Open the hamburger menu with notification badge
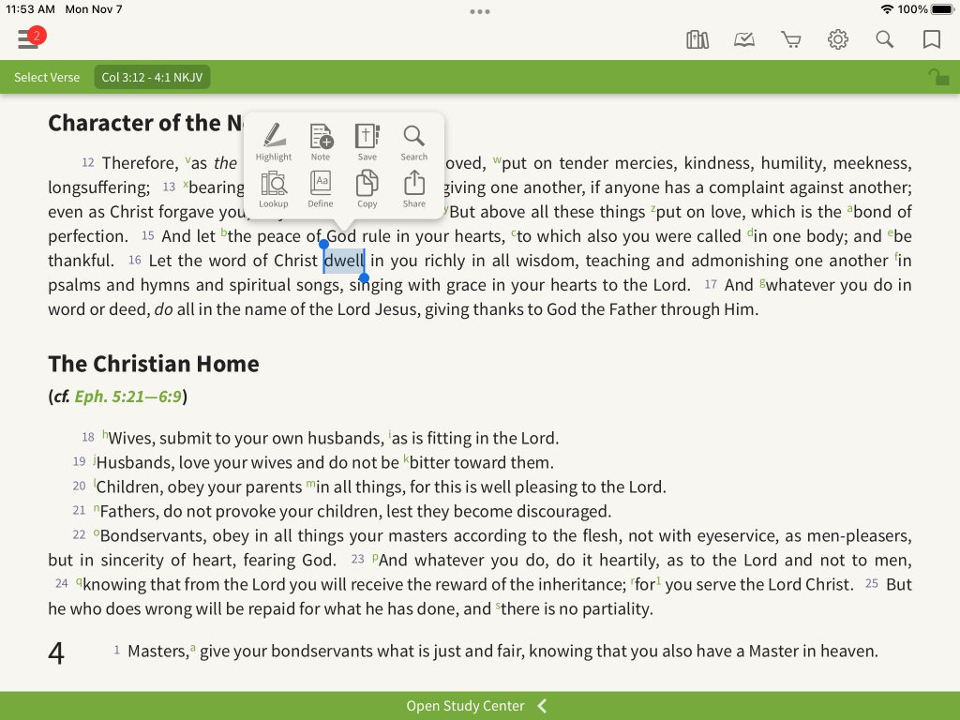The width and height of the screenshot is (960, 720). point(31,38)
